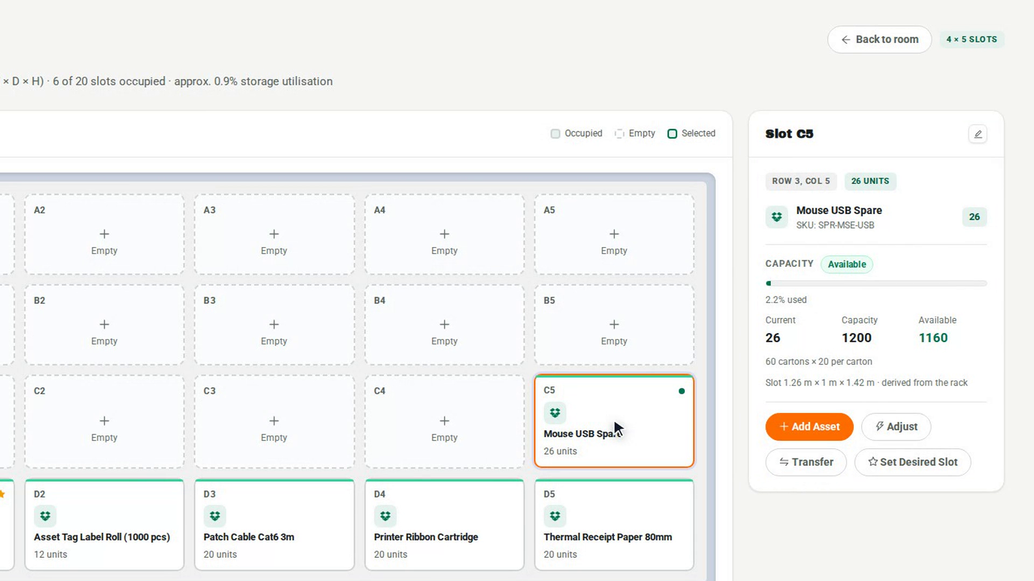
Task: Click the package icon in slot C5 card
Action: coord(555,413)
